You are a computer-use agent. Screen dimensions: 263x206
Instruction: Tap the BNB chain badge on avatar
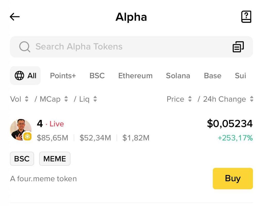[x=28, y=136]
